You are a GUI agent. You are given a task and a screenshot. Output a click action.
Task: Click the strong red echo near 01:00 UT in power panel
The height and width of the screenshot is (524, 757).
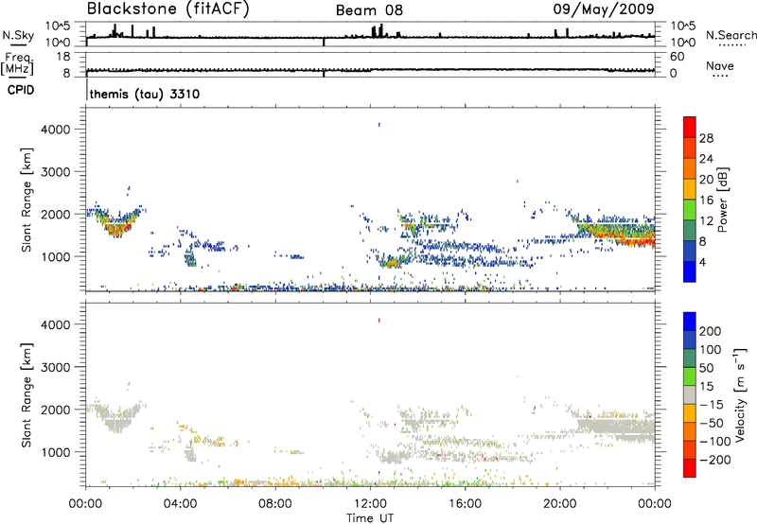click(x=116, y=228)
